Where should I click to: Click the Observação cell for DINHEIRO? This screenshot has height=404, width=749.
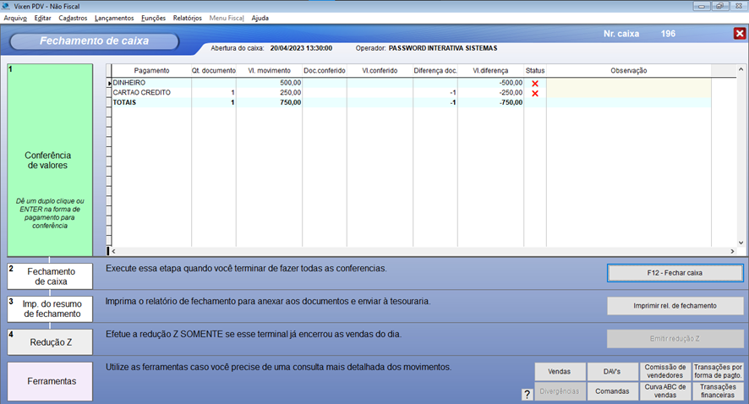pyautogui.click(x=629, y=83)
